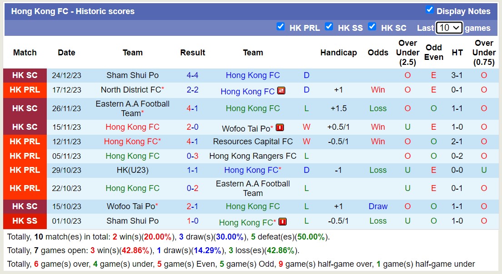The width and height of the screenshot is (502, 274).
Task: Click HK SC badge for Wofoo Tai Po match
Action: (x=25, y=206)
